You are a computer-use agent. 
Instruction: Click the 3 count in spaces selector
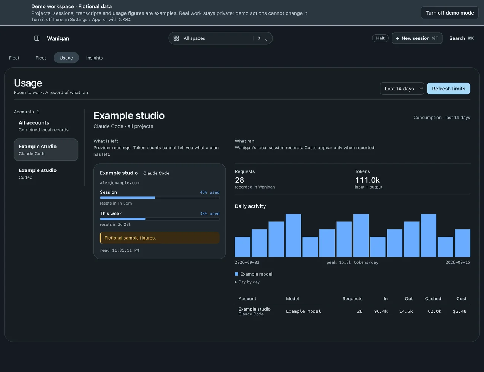(x=259, y=38)
